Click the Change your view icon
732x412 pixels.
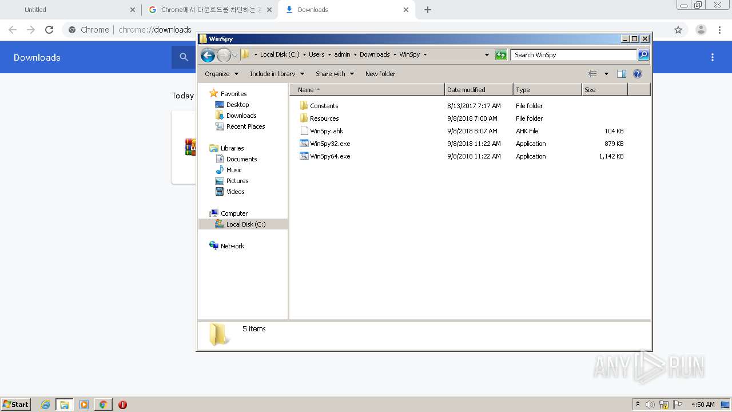tap(592, 74)
